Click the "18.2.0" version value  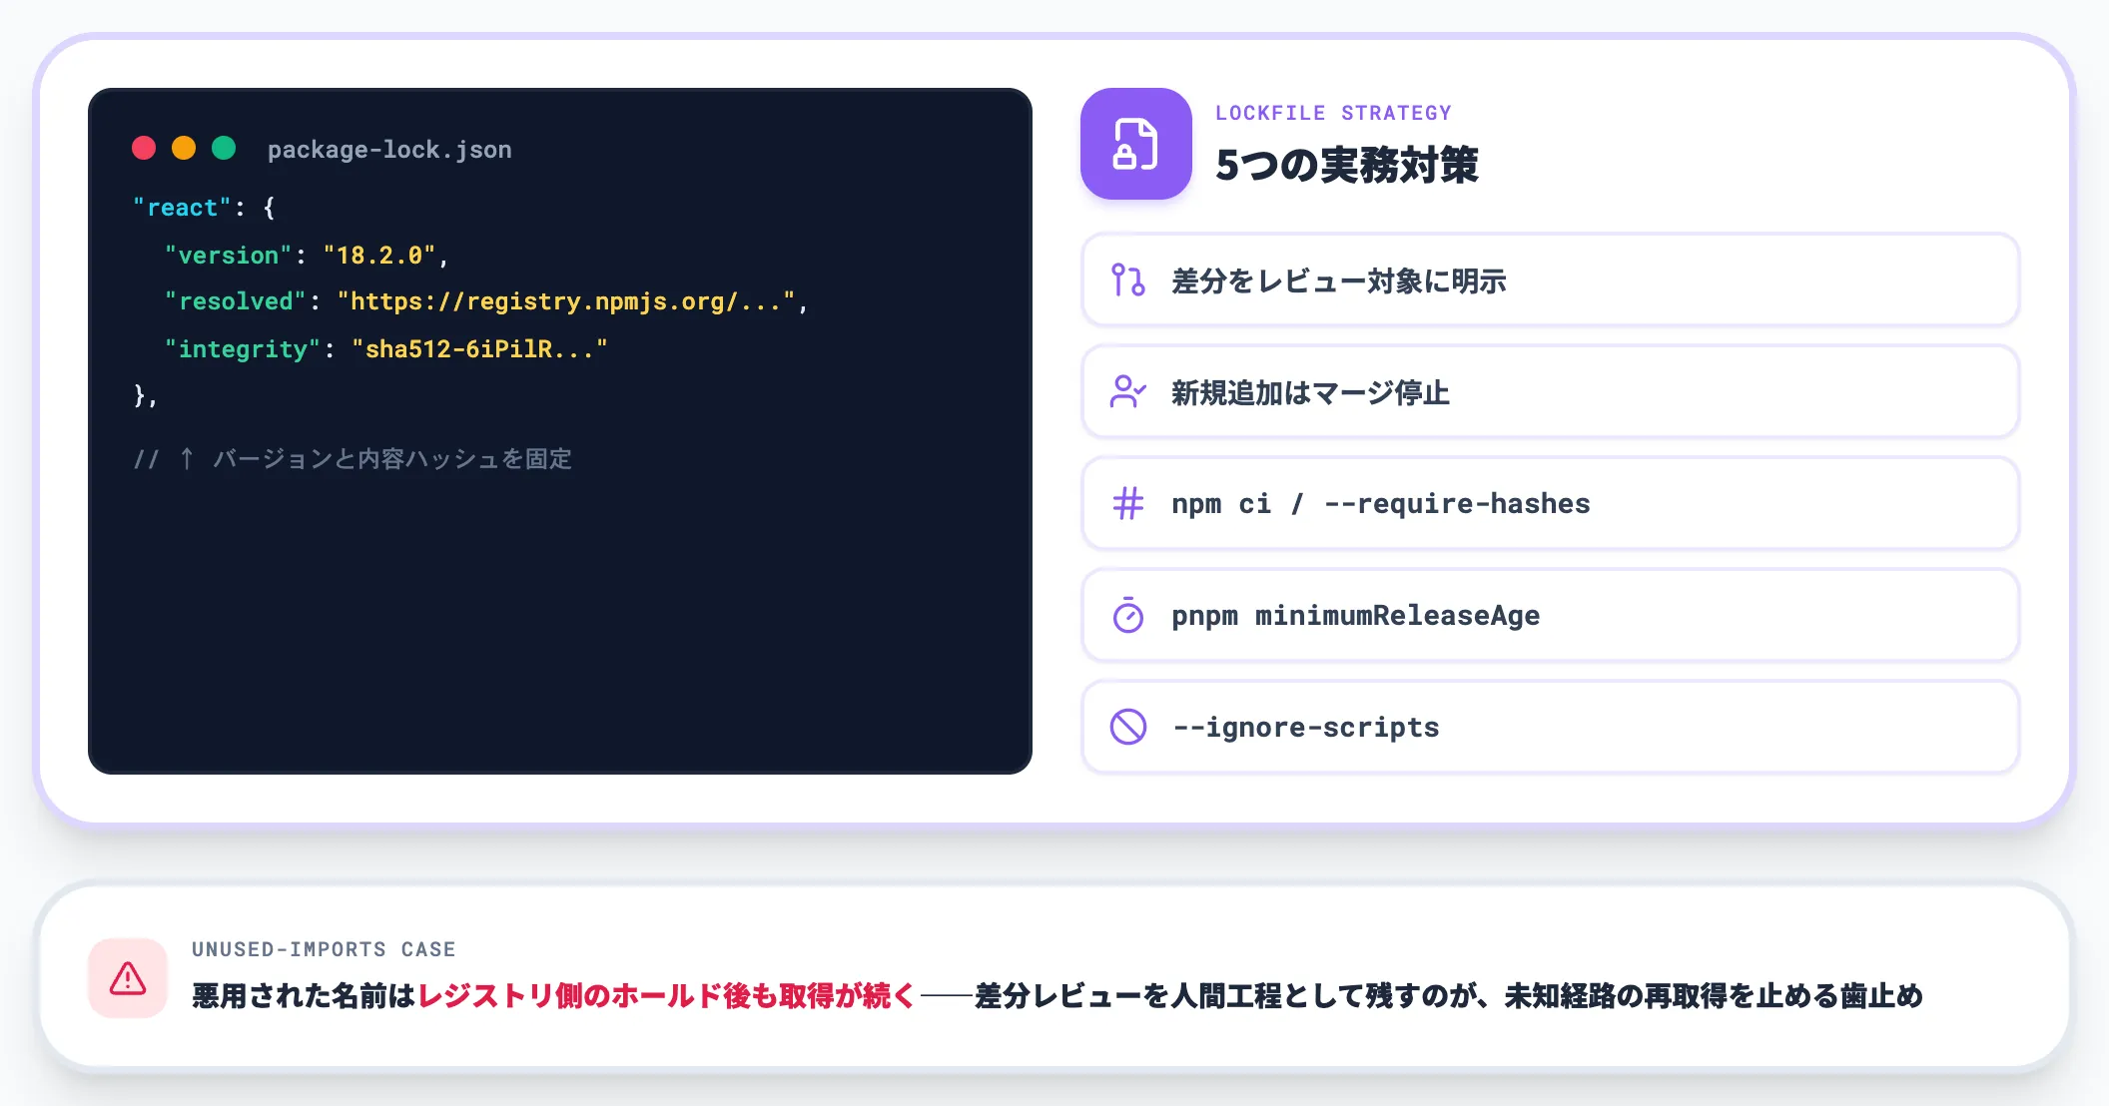click(x=379, y=256)
